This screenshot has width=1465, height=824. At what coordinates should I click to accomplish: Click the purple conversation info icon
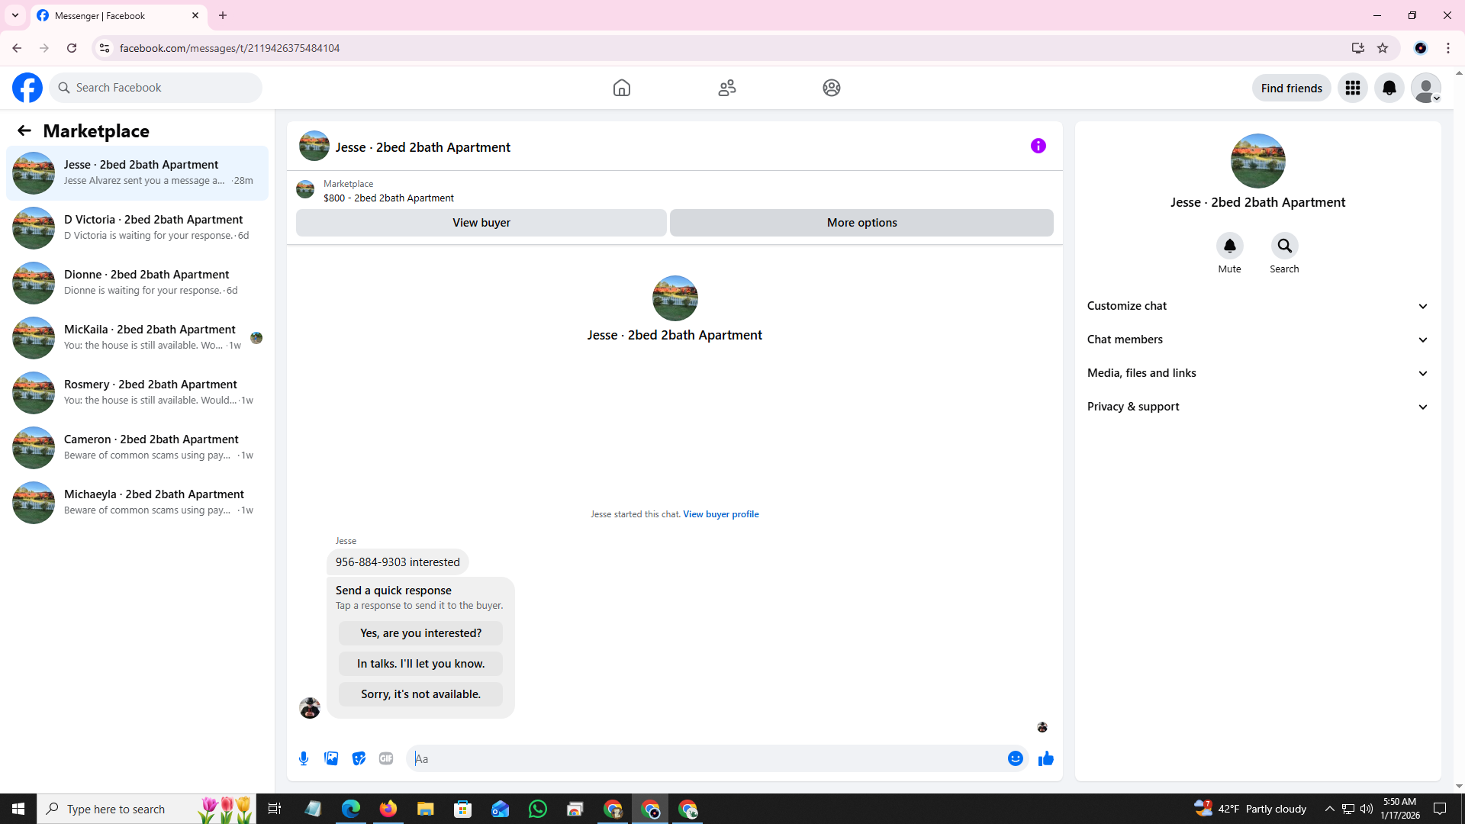coord(1038,146)
